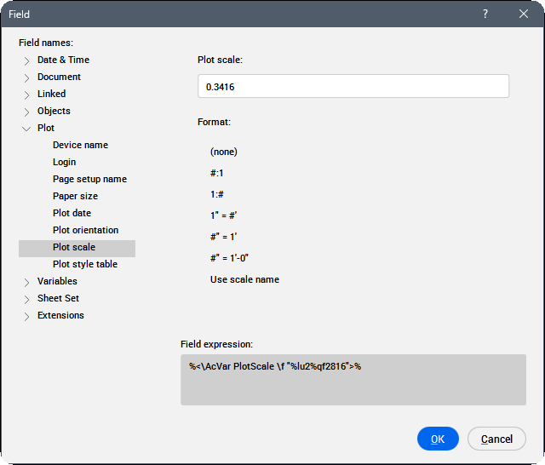Choose the #:1 format option
The height and width of the screenshot is (465, 545).
click(x=217, y=173)
